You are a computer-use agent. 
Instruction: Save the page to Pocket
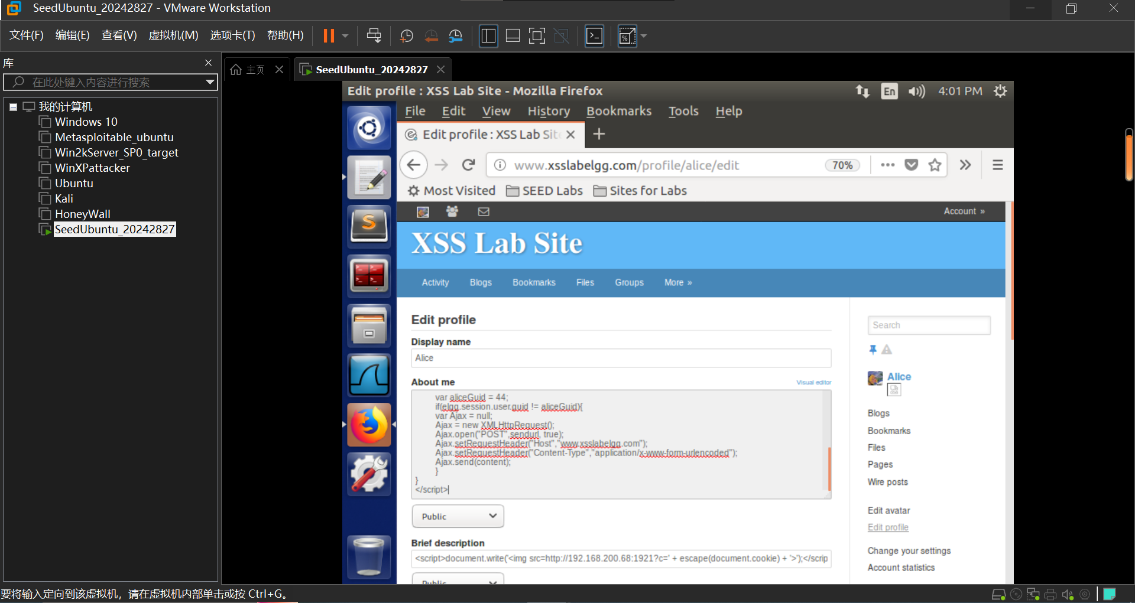912,165
